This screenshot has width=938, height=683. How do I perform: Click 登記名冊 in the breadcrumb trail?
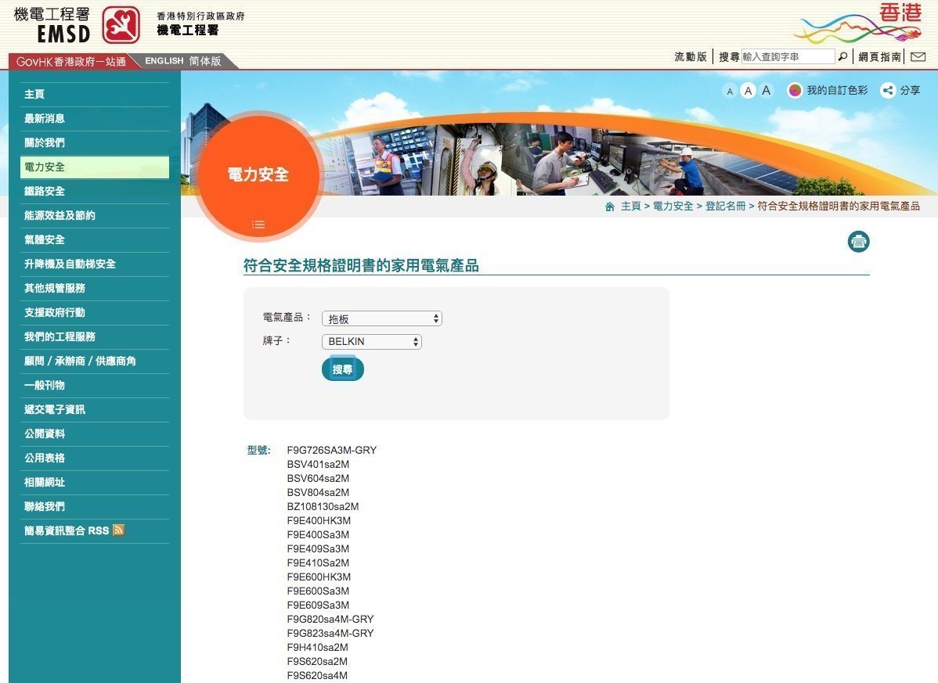(726, 207)
